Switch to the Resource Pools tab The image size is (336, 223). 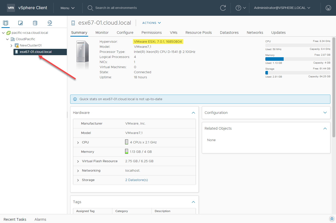pos(198,33)
